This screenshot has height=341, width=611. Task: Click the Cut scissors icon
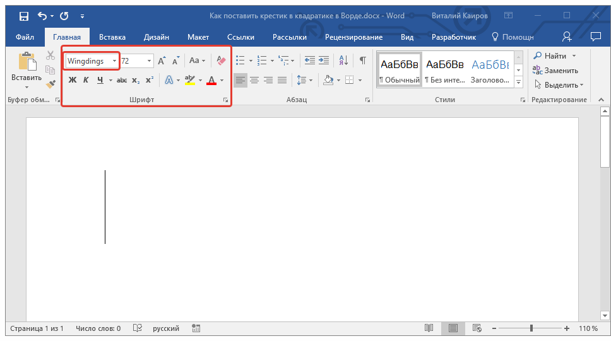(x=50, y=56)
